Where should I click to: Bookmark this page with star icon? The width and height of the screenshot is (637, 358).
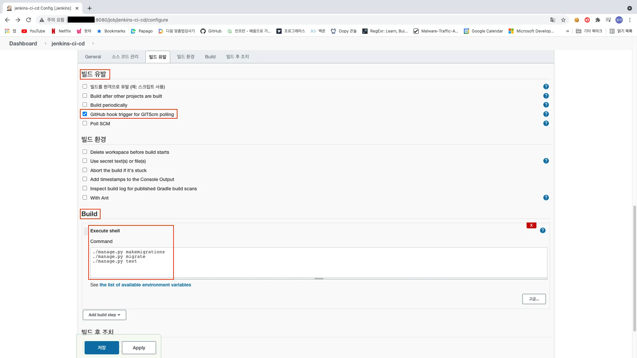563,20
